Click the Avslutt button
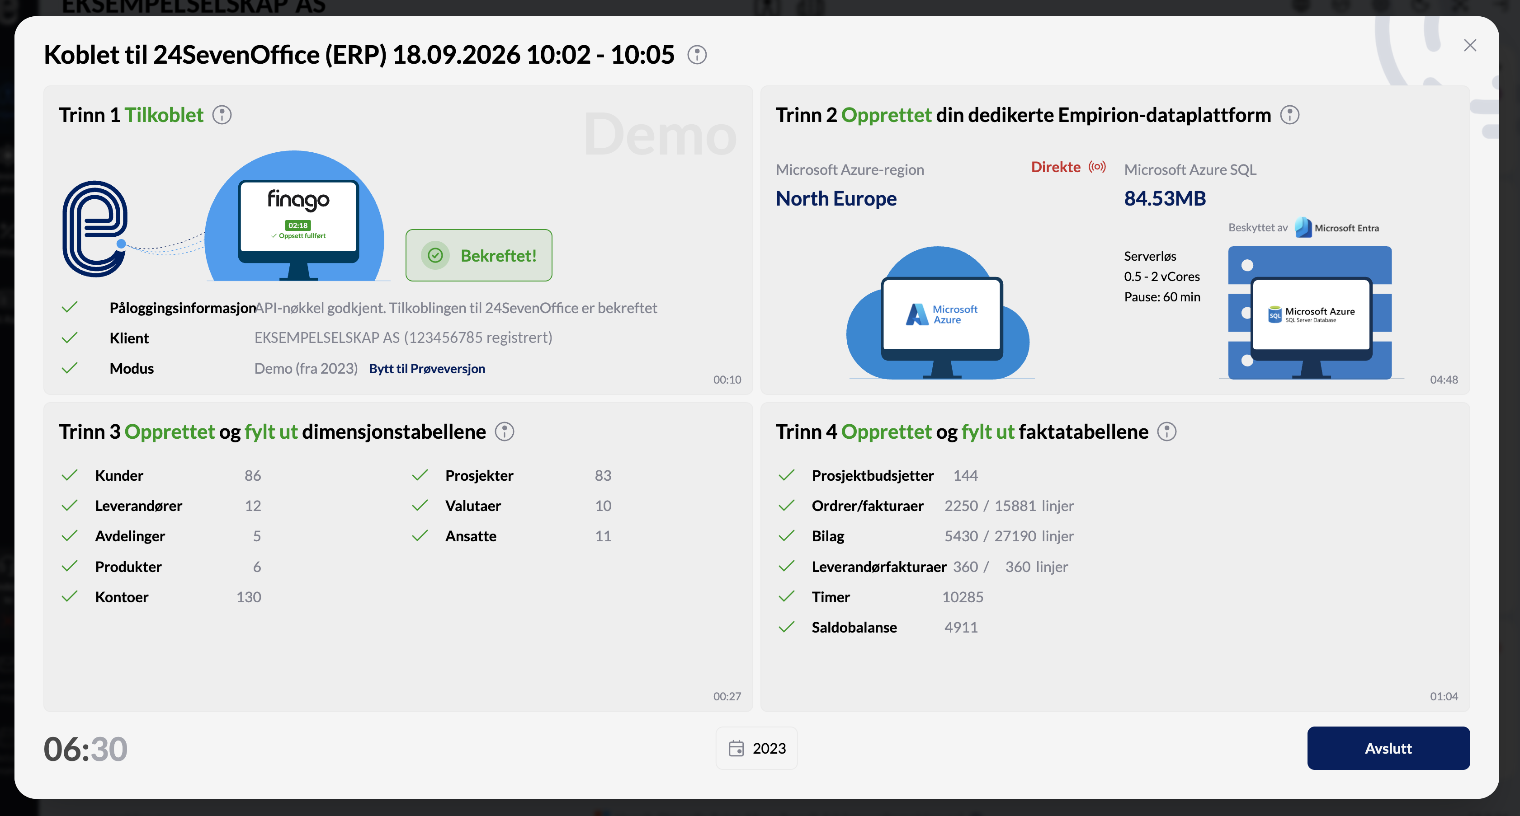This screenshot has height=816, width=1520. pyautogui.click(x=1388, y=748)
